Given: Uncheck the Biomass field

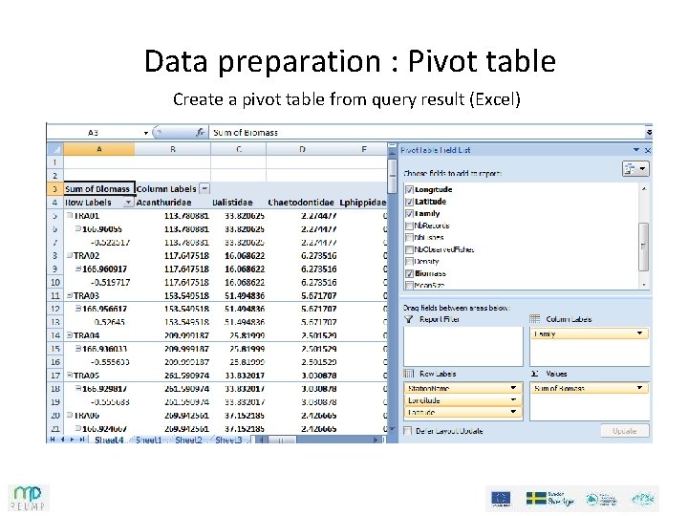Looking at the screenshot, I should click(409, 273).
